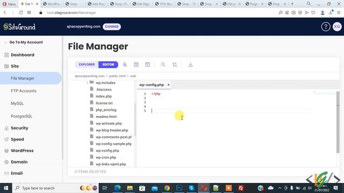
Task: Open Microsoft Edge from taskbar
Action: tap(117, 188)
